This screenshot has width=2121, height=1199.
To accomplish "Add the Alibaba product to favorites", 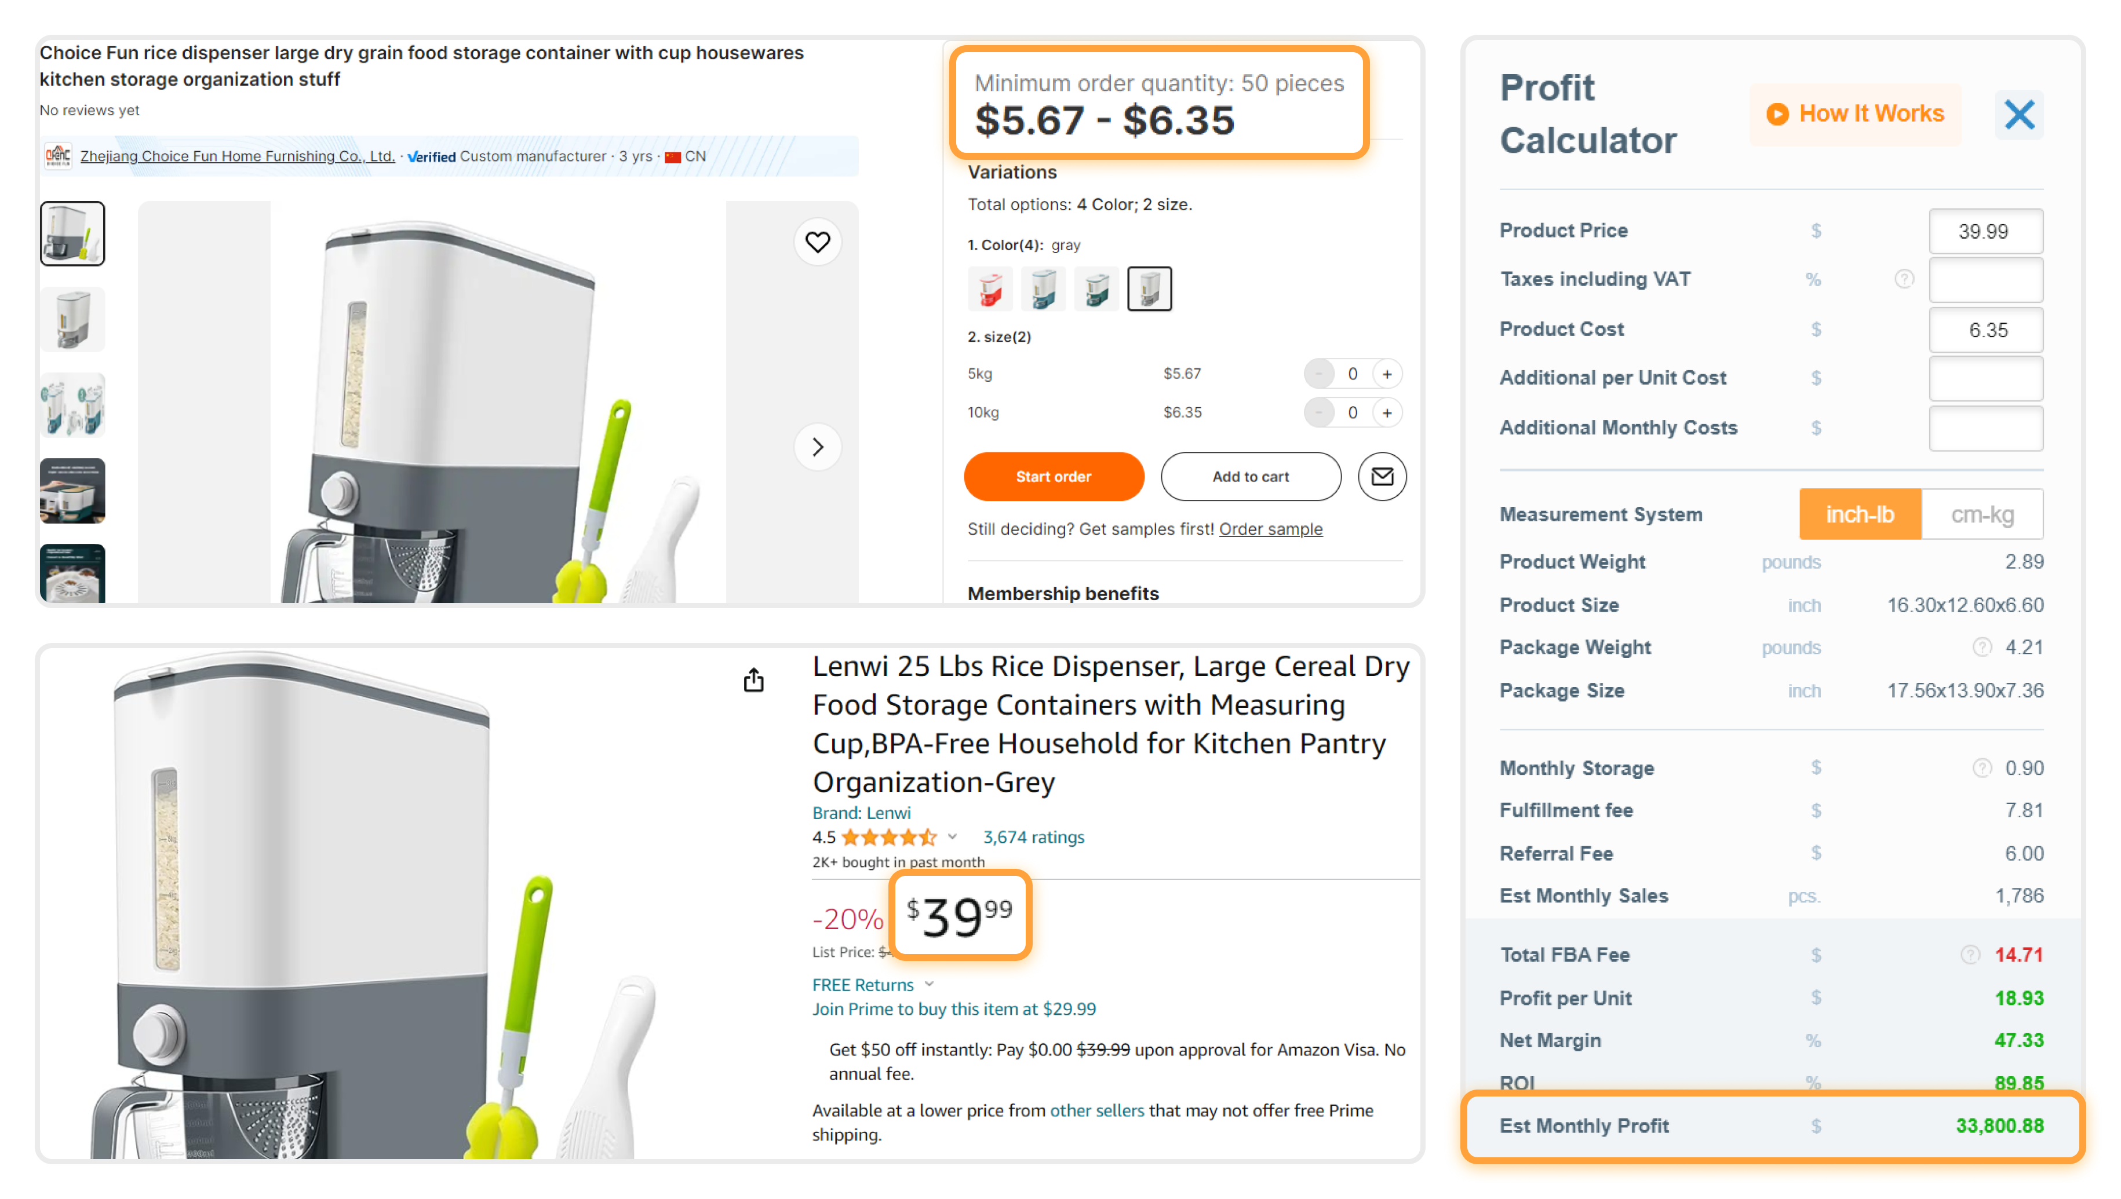I will click(x=818, y=242).
